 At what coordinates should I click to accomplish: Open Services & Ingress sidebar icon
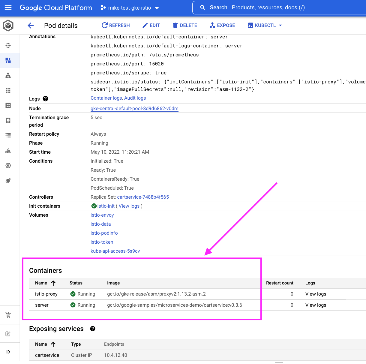[8, 75]
